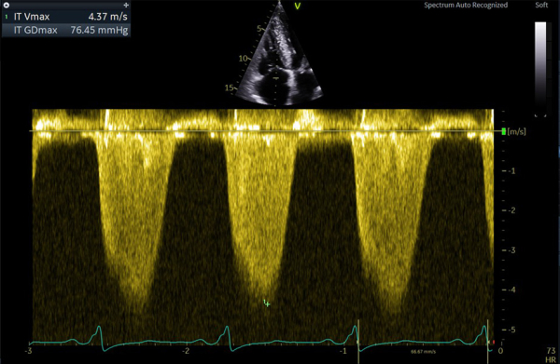
Task: Click the green number 1 measurement marker
Action: point(7,17)
